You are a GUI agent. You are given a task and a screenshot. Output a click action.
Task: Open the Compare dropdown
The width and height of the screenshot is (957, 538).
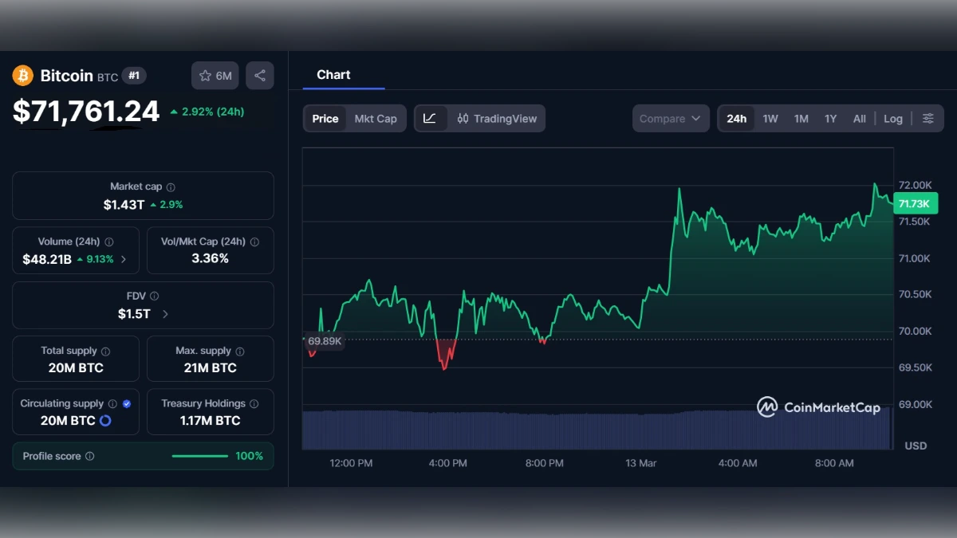[x=670, y=118]
